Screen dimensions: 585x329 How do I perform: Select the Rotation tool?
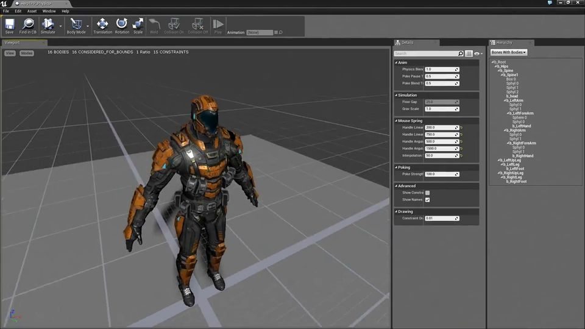[122, 24]
